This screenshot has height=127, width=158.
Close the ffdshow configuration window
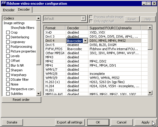[x=154, y=4]
